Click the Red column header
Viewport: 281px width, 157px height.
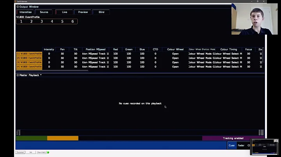[116, 49]
